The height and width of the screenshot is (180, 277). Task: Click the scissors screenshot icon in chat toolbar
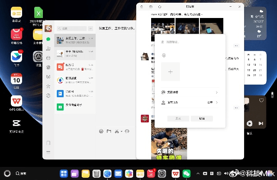[117, 131]
